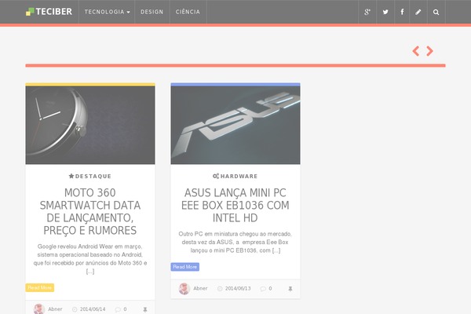Open Abner avatar on the ASUS post
This screenshot has width=471, height=314.
pyautogui.click(x=184, y=288)
